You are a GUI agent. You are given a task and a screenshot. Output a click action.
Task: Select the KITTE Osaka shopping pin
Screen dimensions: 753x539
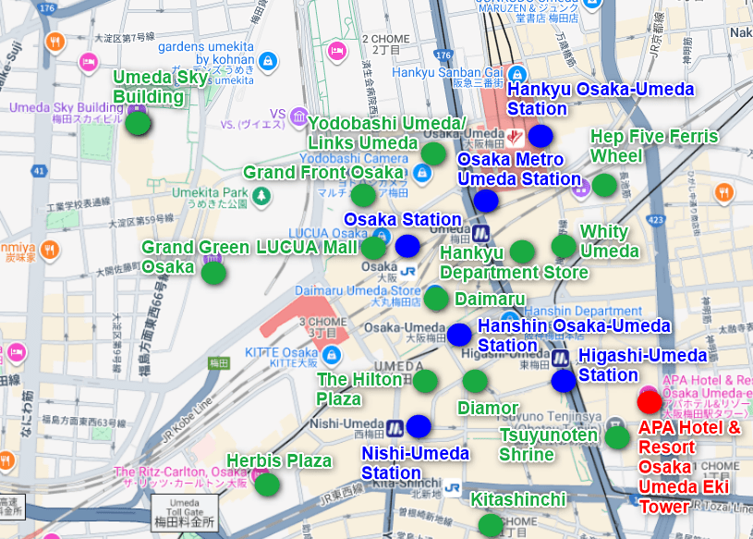click(x=332, y=356)
